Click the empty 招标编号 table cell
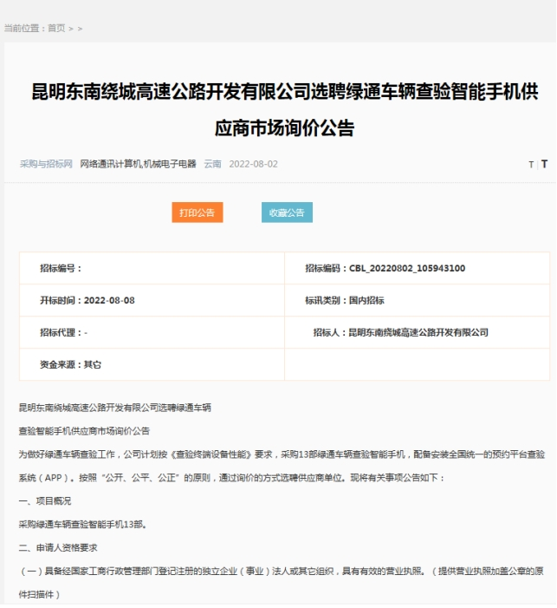The height and width of the screenshot is (608, 557). (61, 268)
